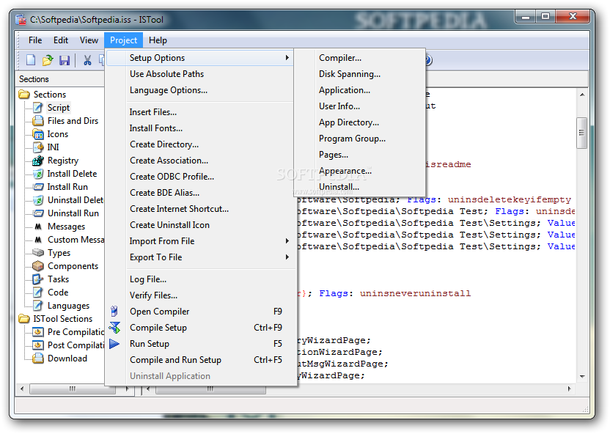Click editor scrollbar down arrow
The height and width of the screenshot is (434, 610).
tap(582, 376)
